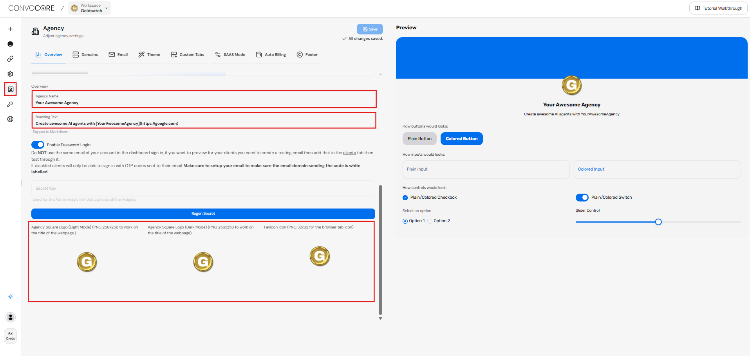The width and height of the screenshot is (750, 356).
Task: Click the Secret Key input field
Action: 203,188
